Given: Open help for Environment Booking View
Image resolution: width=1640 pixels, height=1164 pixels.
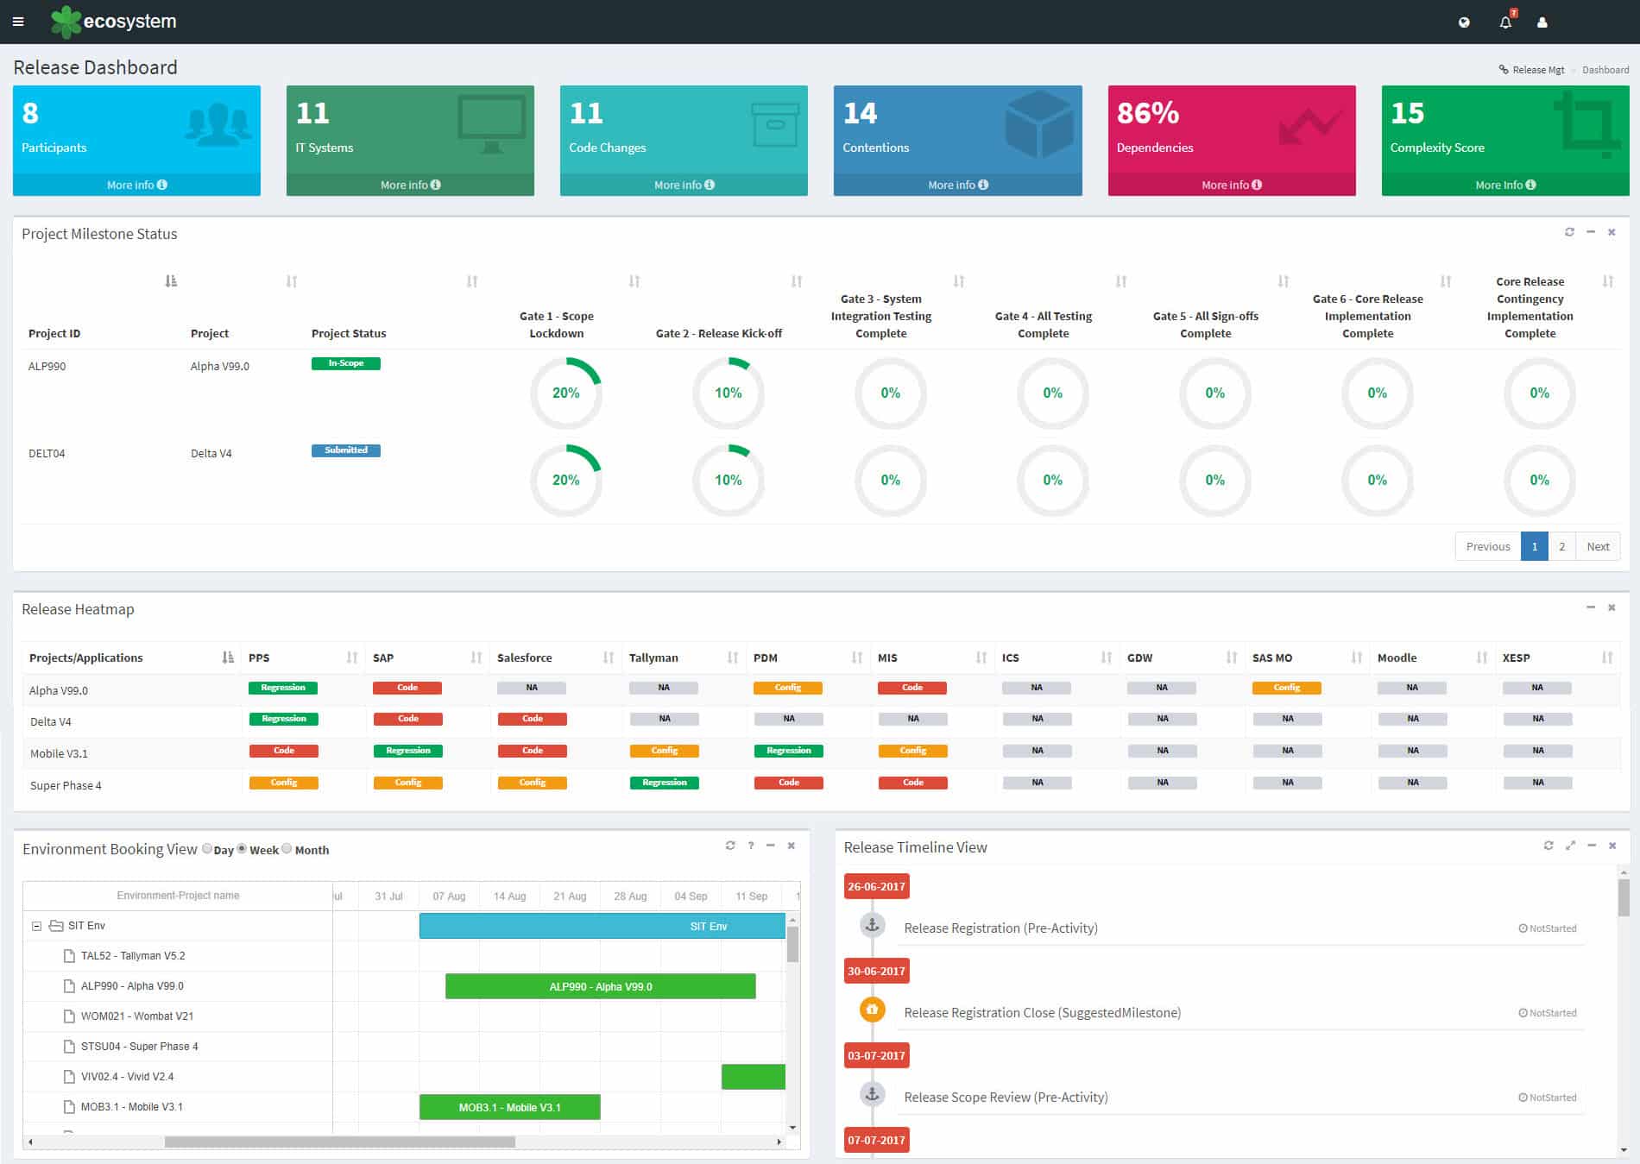Looking at the screenshot, I should [751, 846].
